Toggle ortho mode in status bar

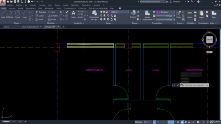pyautogui.click(x=154, y=122)
